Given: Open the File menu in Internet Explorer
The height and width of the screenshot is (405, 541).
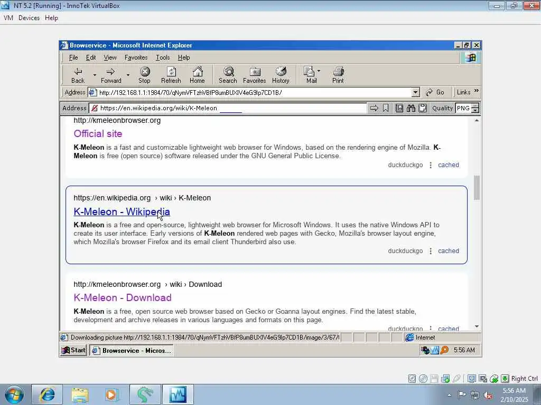Looking at the screenshot, I should 73,57.
